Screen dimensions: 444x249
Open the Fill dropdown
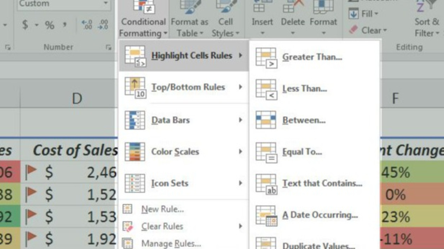364,14
